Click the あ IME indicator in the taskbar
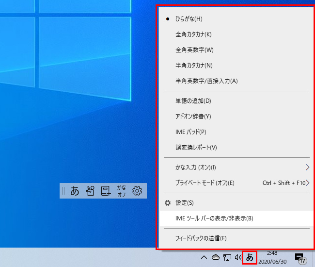 [x=250, y=257]
